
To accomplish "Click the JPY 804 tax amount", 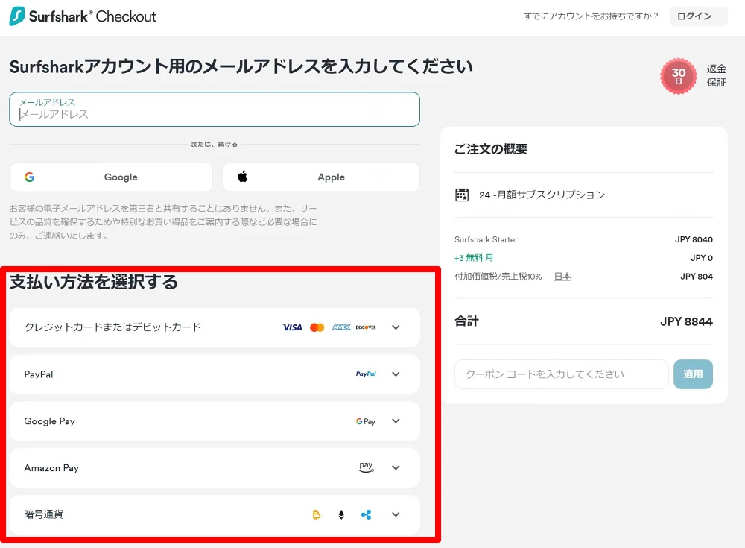I will pyautogui.click(x=697, y=277).
